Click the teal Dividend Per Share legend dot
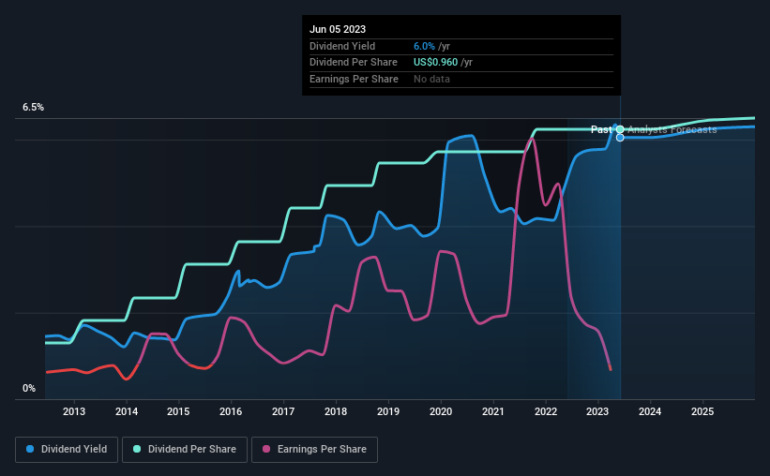Viewport: 770px width, 476px height. tap(137, 449)
